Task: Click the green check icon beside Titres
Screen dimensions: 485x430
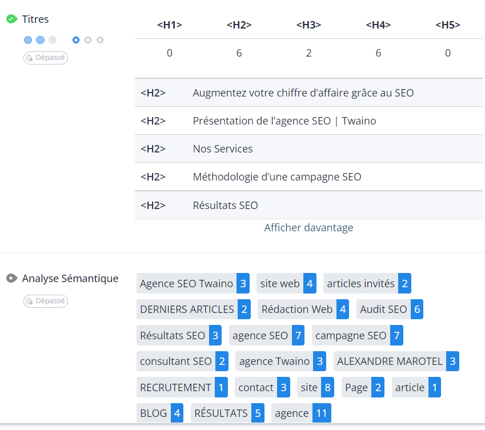Action: pos(12,19)
